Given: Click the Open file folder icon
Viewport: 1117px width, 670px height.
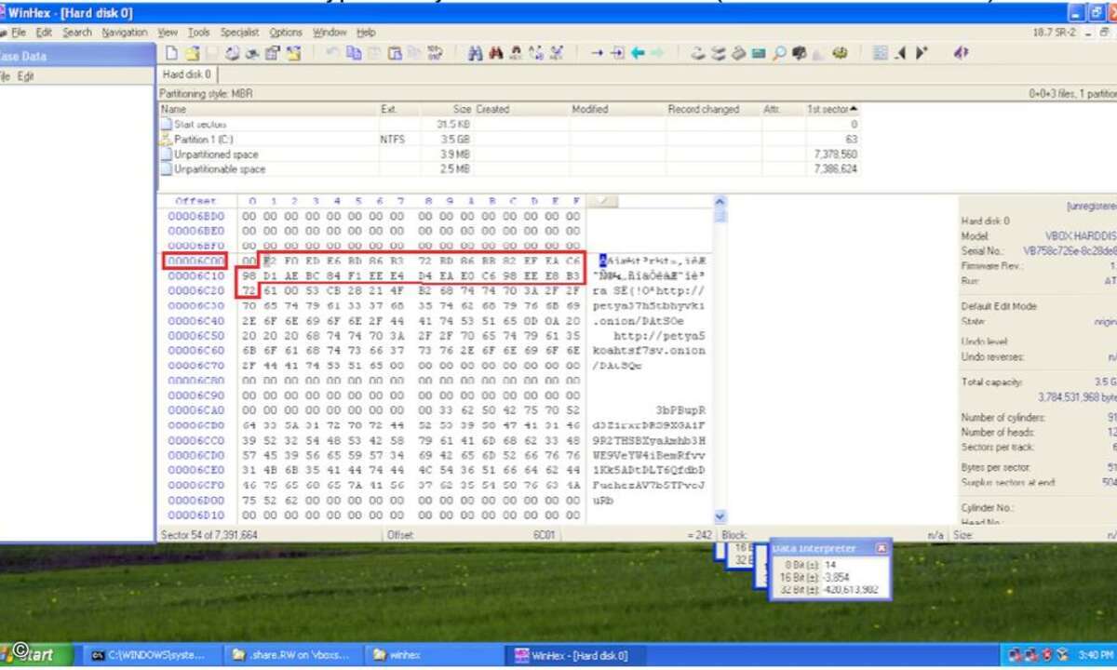Looking at the screenshot, I should (193, 53).
